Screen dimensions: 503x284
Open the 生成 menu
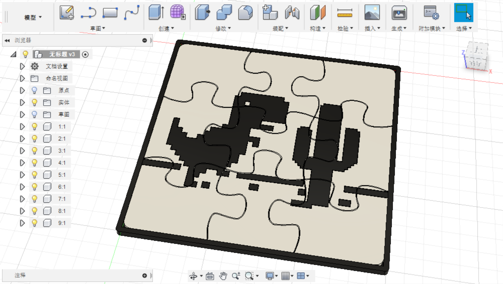pyautogui.click(x=399, y=28)
